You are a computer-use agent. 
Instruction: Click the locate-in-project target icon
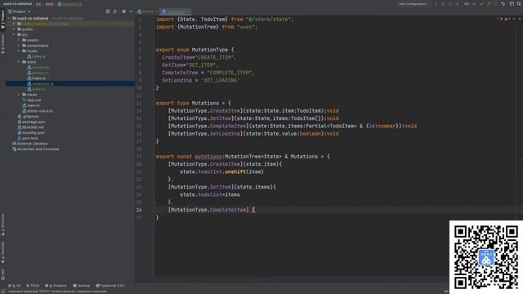[x=108, y=11]
